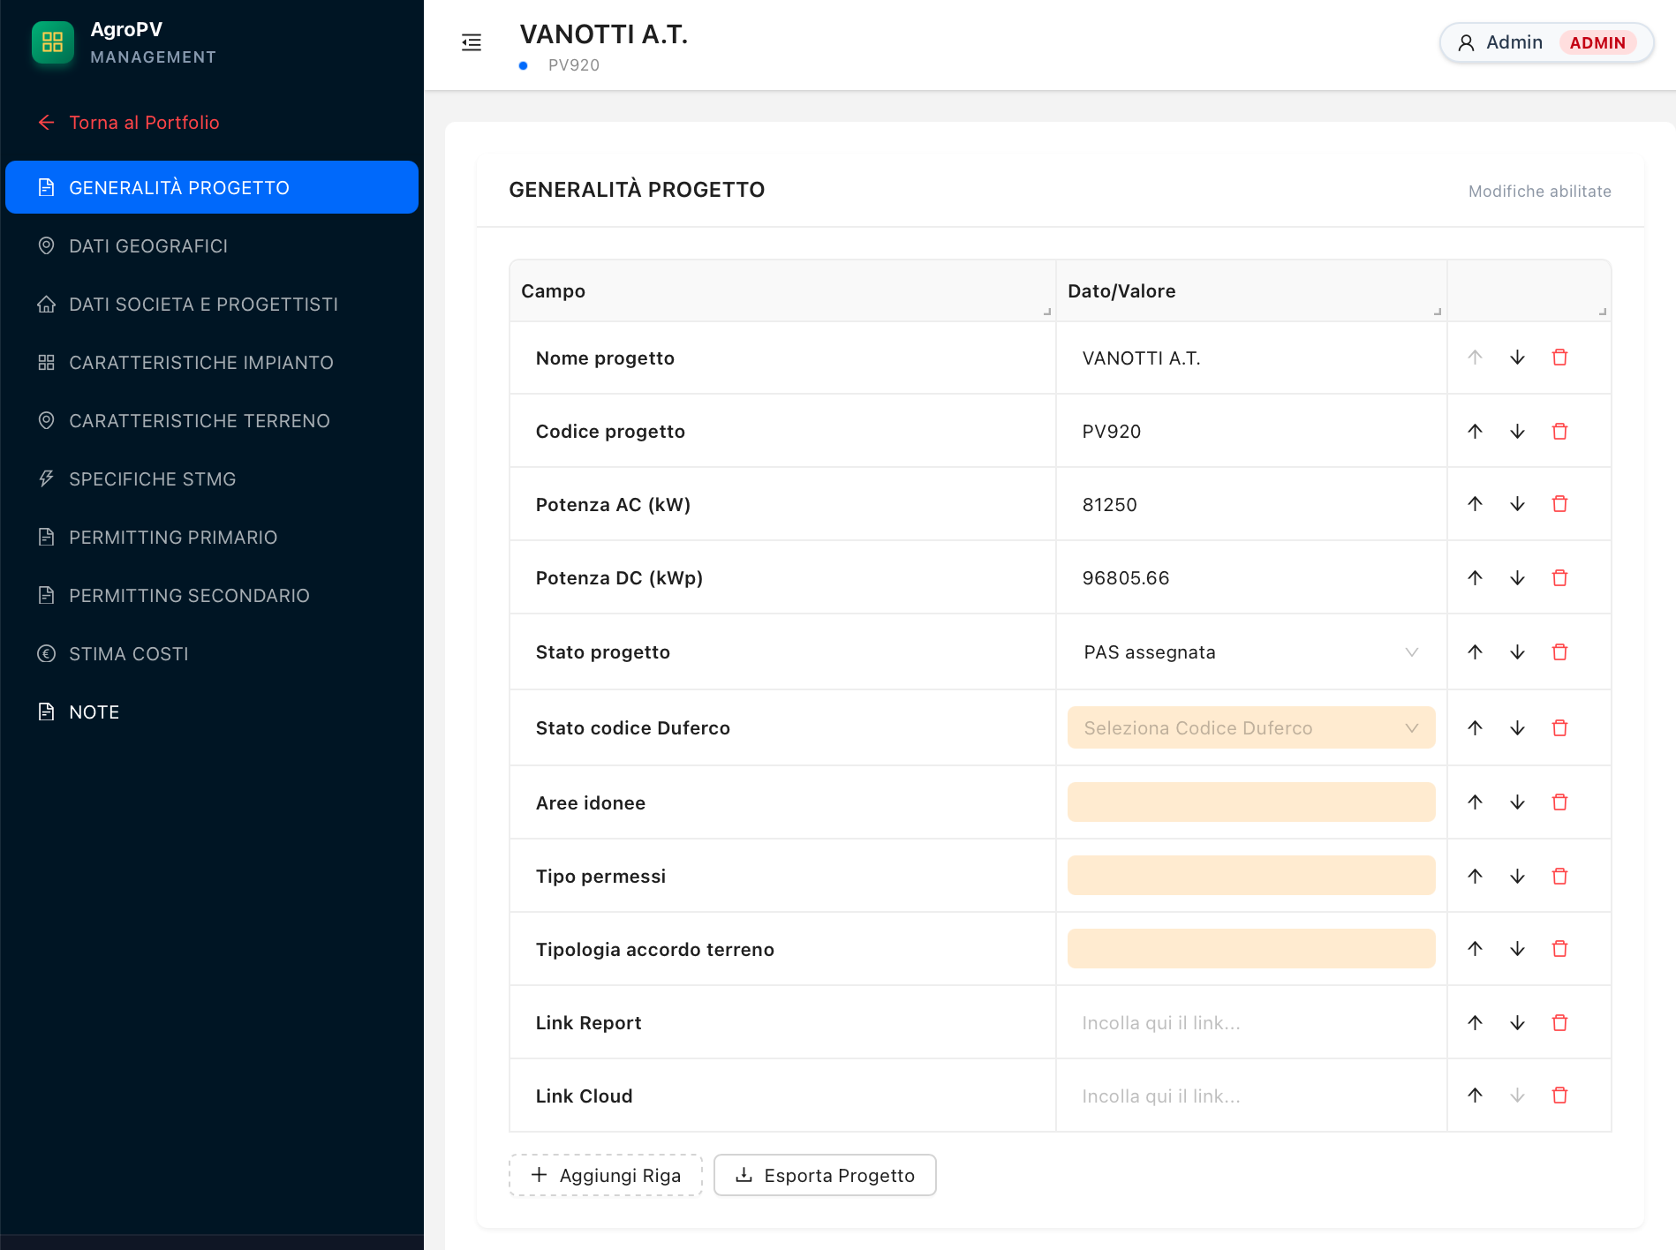Image resolution: width=1676 pixels, height=1250 pixels.
Task: Open the Tipologia accordo terreno selector field
Action: coord(1251,948)
